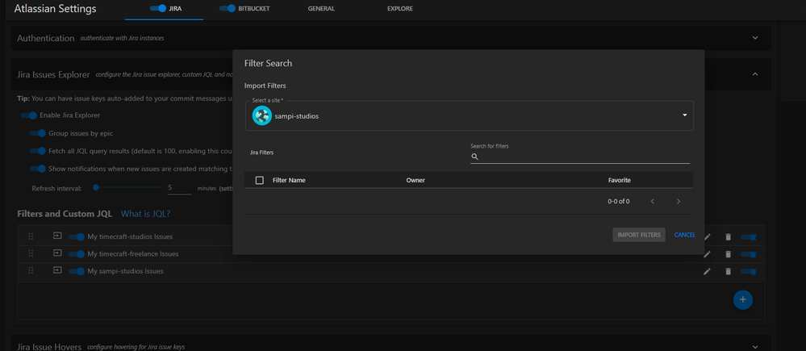This screenshot has width=806, height=351.
Task: Go to next page of filter results
Action: [x=679, y=202]
